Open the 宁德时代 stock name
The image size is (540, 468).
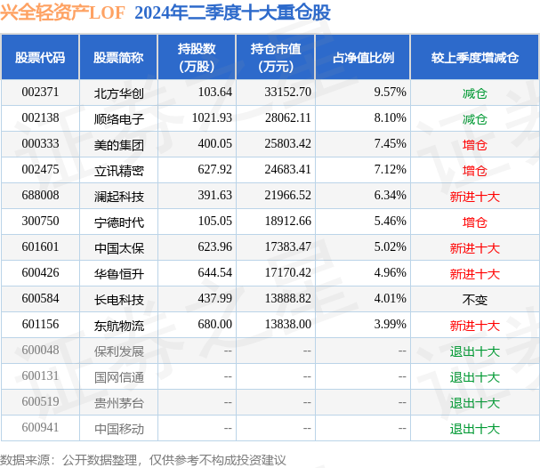(x=119, y=222)
